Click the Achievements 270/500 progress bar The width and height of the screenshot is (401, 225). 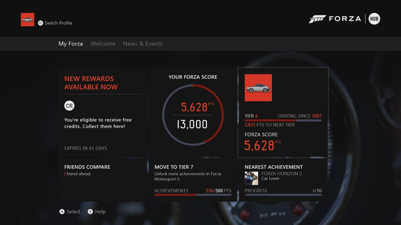pos(193,195)
